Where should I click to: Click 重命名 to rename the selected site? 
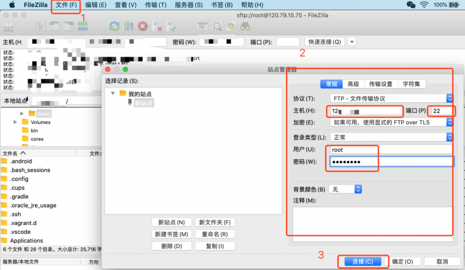click(214, 234)
